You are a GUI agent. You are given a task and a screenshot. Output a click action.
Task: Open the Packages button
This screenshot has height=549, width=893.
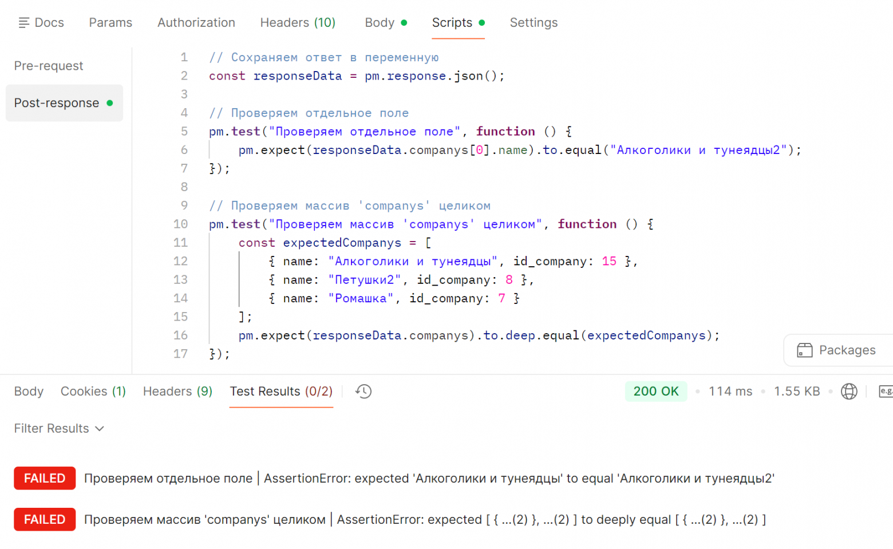pyautogui.click(x=837, y=350)
